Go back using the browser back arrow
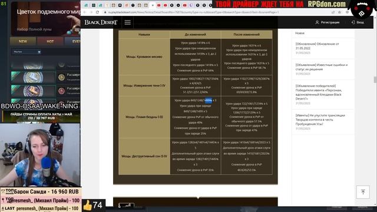377x212 pixels. pyautogui.click(x=85, y=12)
